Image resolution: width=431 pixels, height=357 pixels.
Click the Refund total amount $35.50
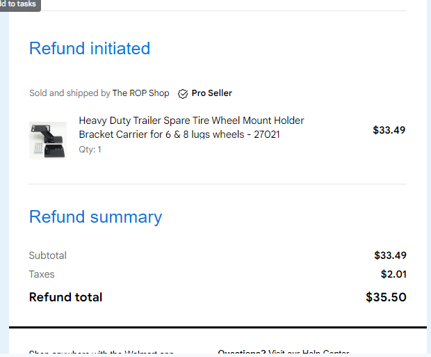click(386, 297)
